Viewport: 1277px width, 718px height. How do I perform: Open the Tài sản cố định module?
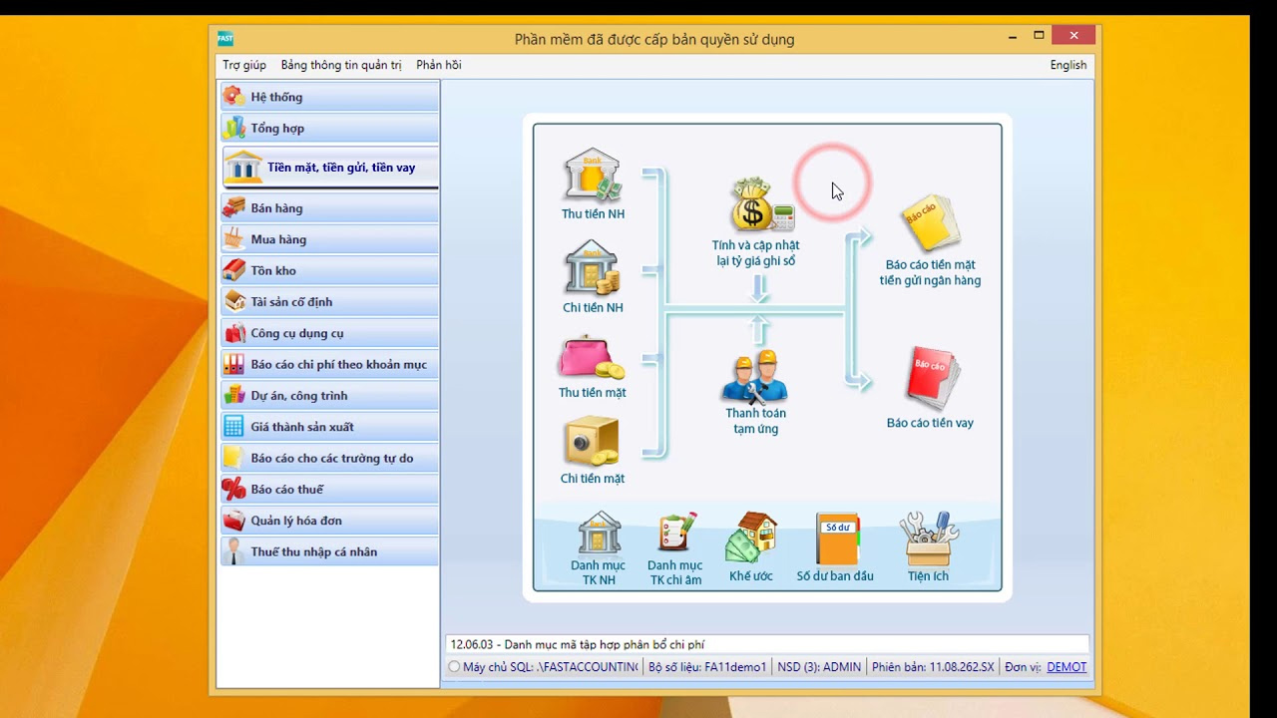pos(329,302)
